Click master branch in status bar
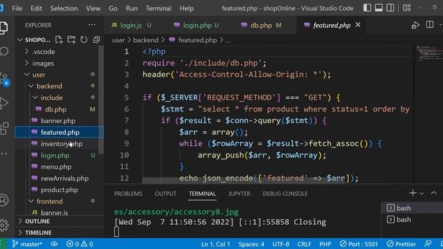443x249 pixels. [27, 244]
